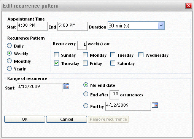Focus the appointment Start time field

click(x=32, y=26)
